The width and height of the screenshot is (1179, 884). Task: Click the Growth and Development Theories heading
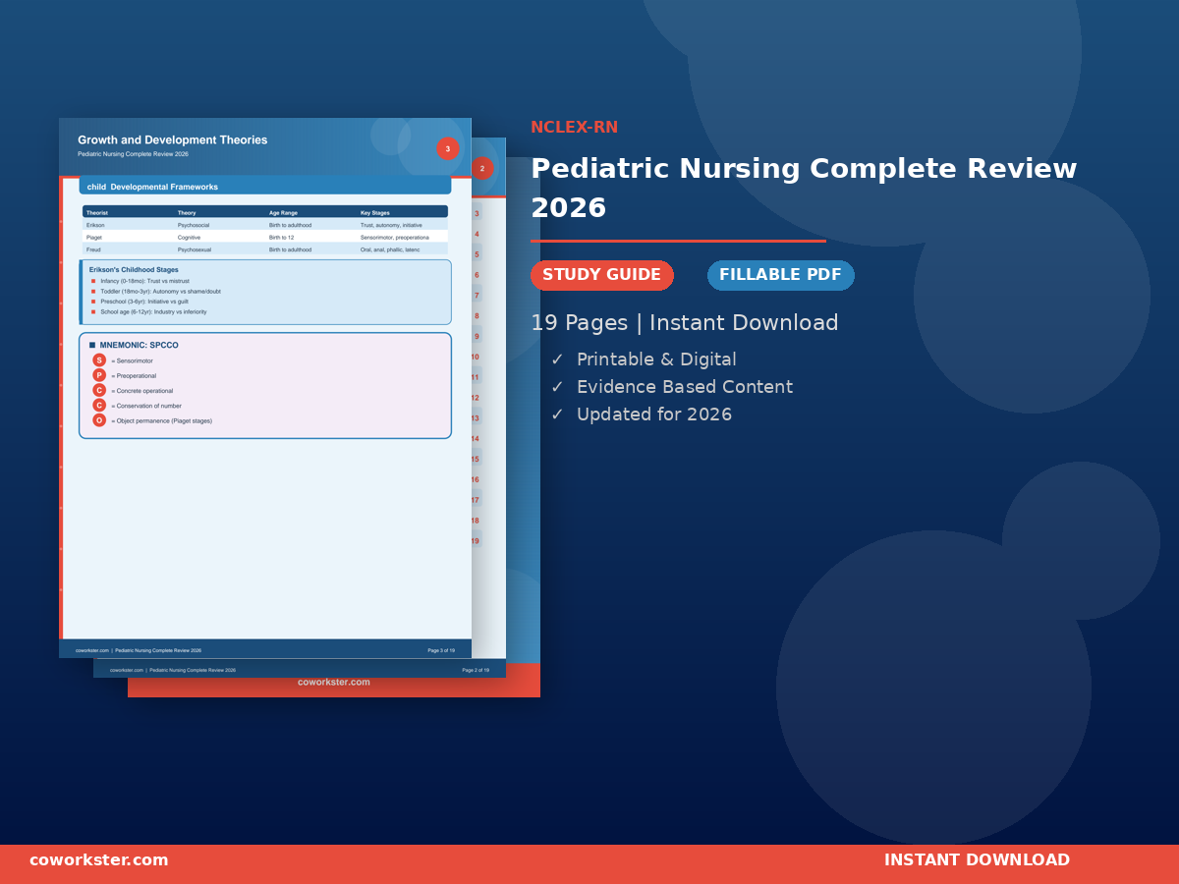coord(173,140)
